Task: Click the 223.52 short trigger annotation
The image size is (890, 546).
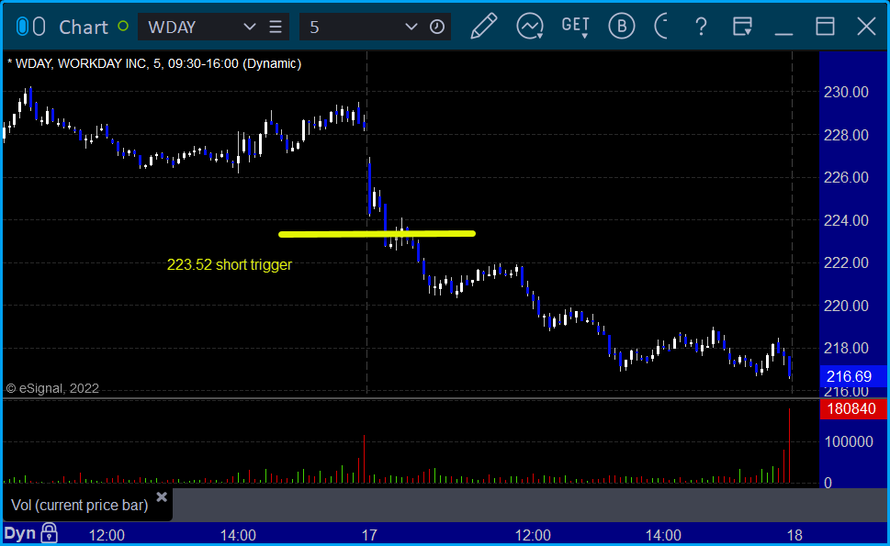Action: (230, 265)
